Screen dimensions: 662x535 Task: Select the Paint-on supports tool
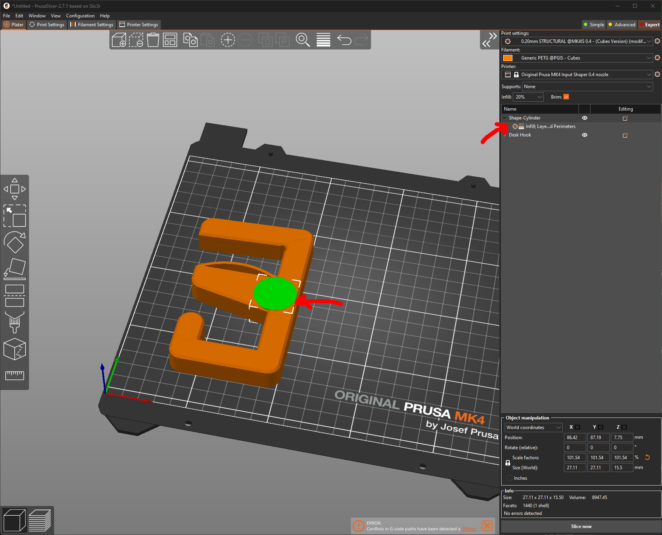click(x=15, y=322)
